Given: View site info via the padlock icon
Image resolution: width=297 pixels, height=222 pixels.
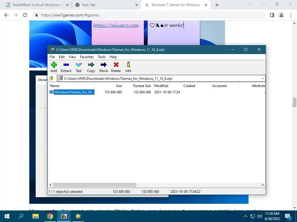Looking at the screenshot, I should (37, 15).
